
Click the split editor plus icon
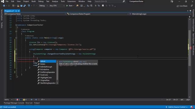190,17
